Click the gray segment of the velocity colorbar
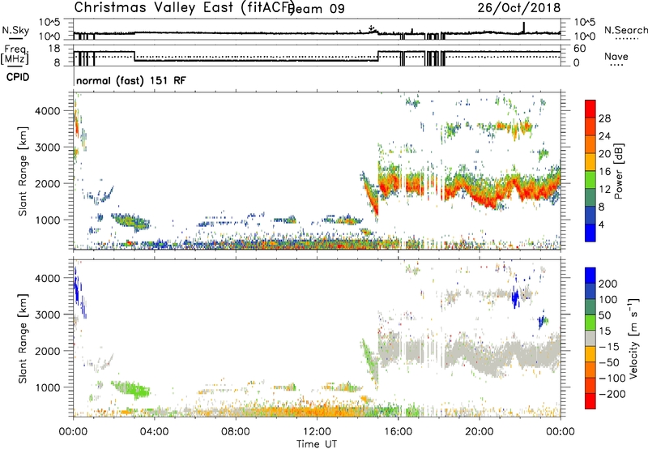This screenshot has width=648, height=449. (590, 339)
